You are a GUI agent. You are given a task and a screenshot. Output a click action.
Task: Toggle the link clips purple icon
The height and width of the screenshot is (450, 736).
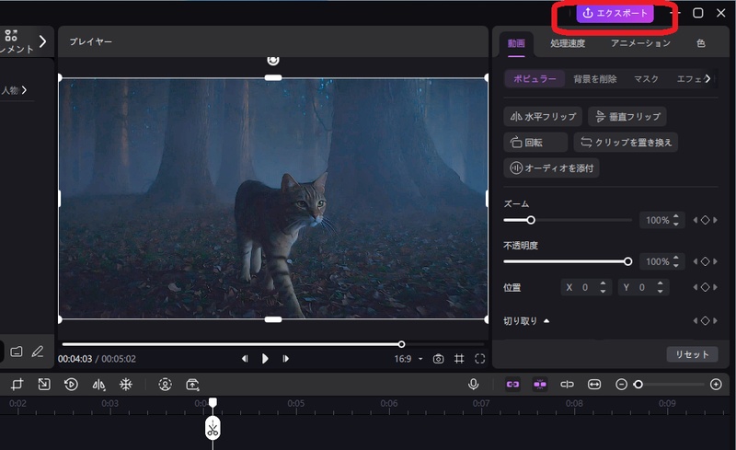coord(513,385)
